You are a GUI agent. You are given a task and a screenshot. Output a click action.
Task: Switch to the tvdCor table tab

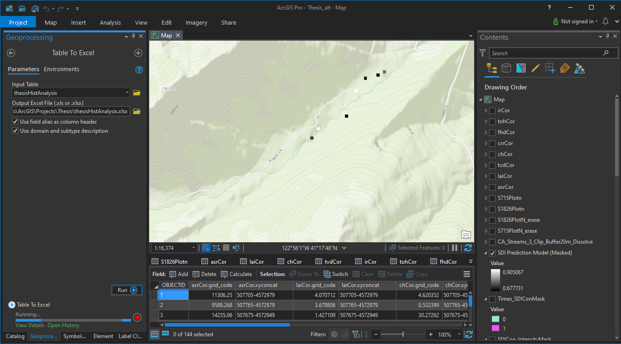tap(329, 261)
